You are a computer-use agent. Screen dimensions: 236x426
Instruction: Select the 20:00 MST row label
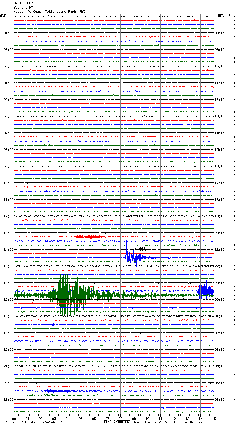pos(9,350)
